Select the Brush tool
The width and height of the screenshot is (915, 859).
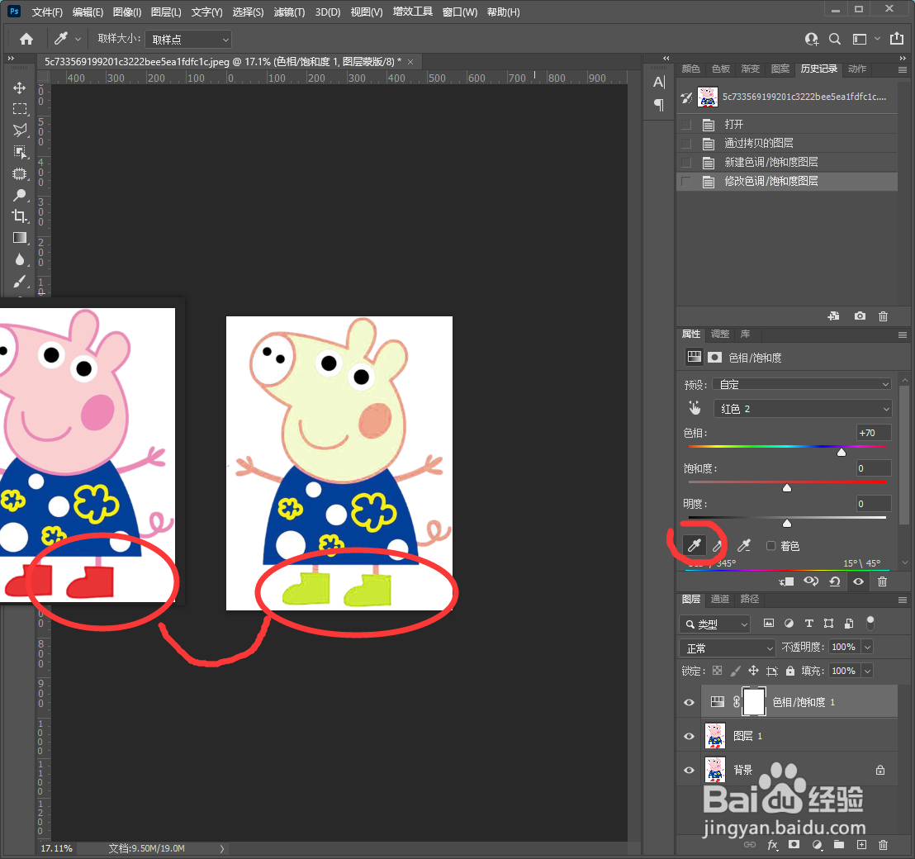pos(20,281)
